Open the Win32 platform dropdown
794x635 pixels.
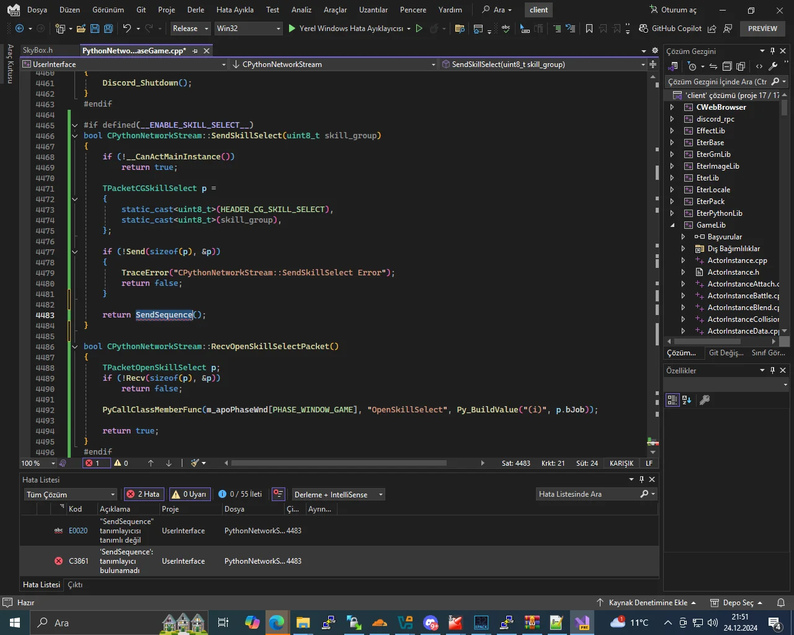coord(248,29)
